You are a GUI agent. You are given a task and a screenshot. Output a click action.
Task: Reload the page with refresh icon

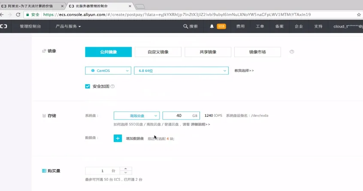pos(18,15)
